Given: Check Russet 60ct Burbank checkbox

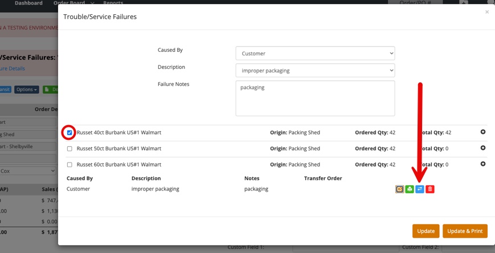Looking at the screenshot, I should point(69,164).
